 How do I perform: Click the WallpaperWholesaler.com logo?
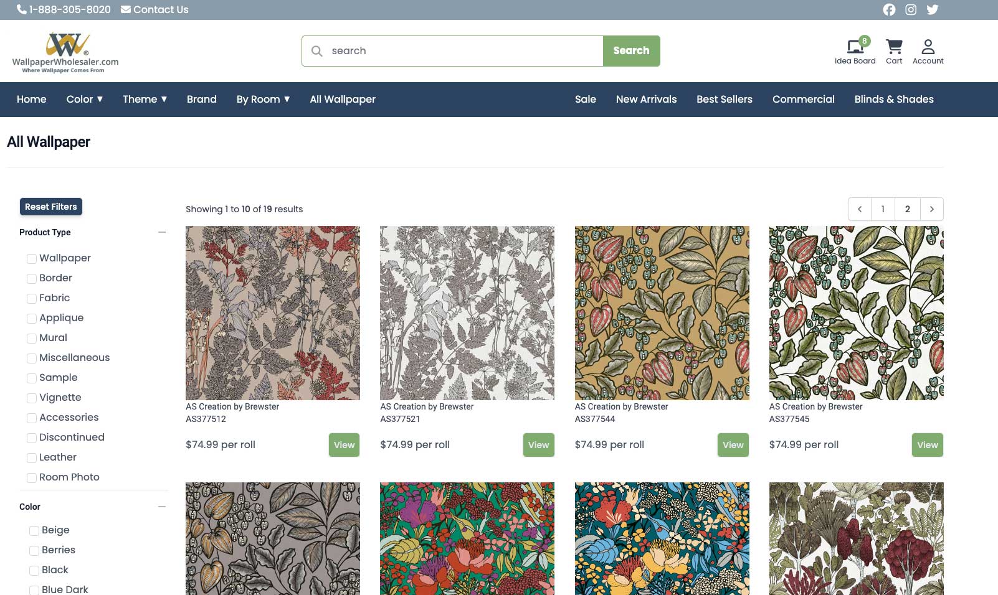tap(65, 52)
